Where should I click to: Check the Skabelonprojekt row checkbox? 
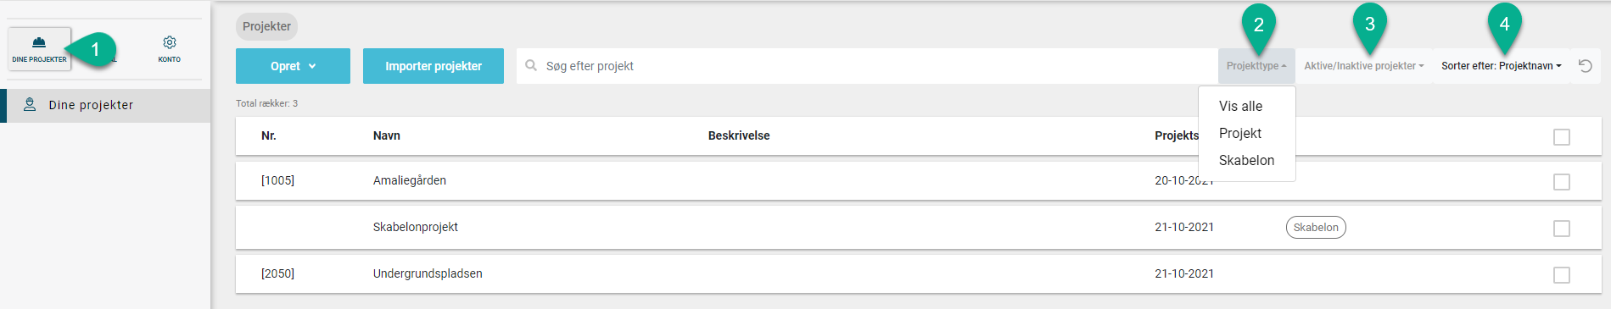(x=1562, y=229)
